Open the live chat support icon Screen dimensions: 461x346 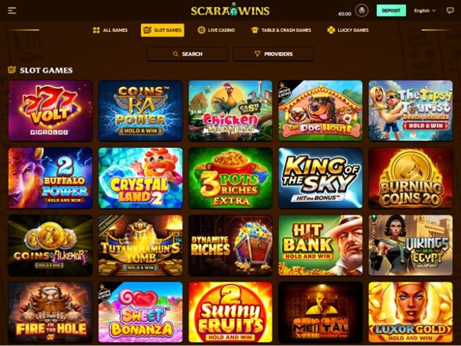(x=450, y=10)
